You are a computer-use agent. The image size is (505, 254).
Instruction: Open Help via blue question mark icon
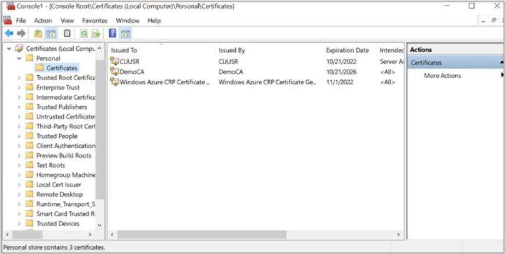pyautogui.click(x=112, y=34)
